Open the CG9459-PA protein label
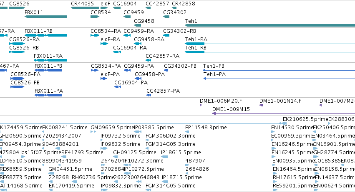This screenshot has width=355, height=192. (139, 66)
